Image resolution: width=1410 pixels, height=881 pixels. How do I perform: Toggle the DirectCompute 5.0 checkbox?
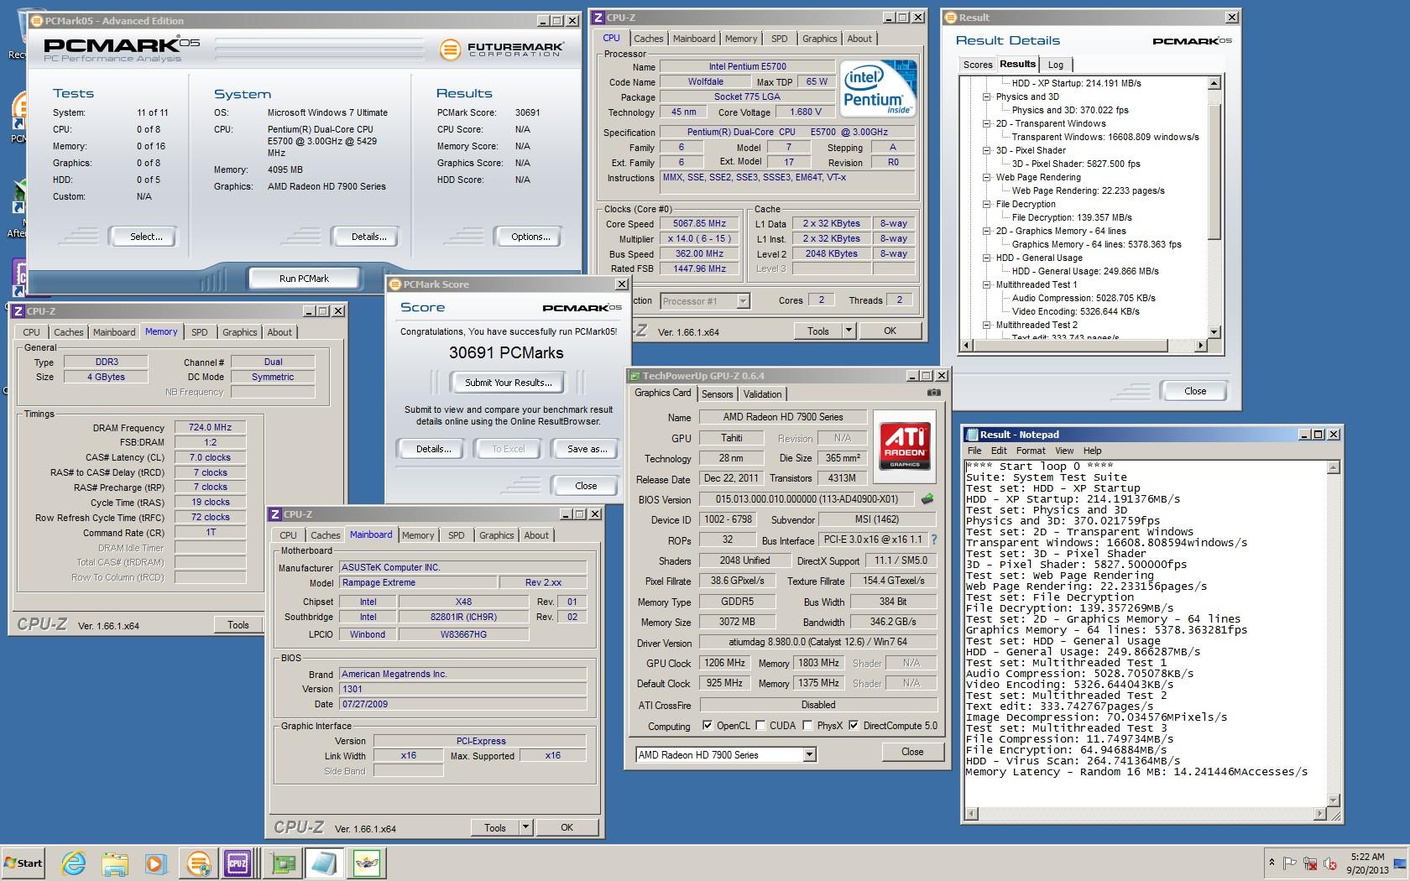tap(854, 726)
